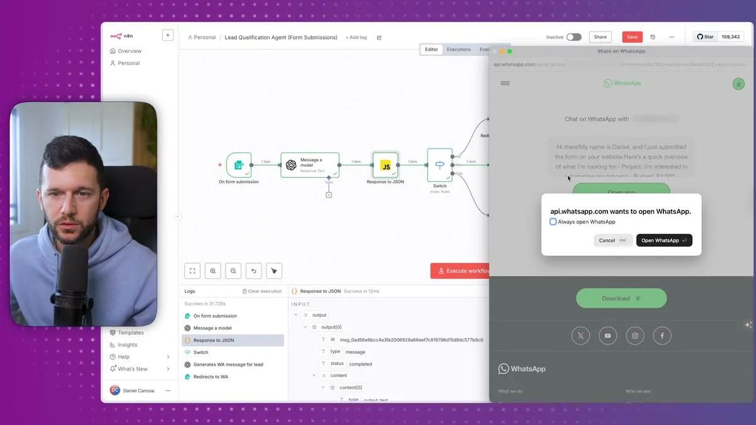756x425 pixels.
Task: Collapse the content field in the INPUT data
Action: [313, 375]
